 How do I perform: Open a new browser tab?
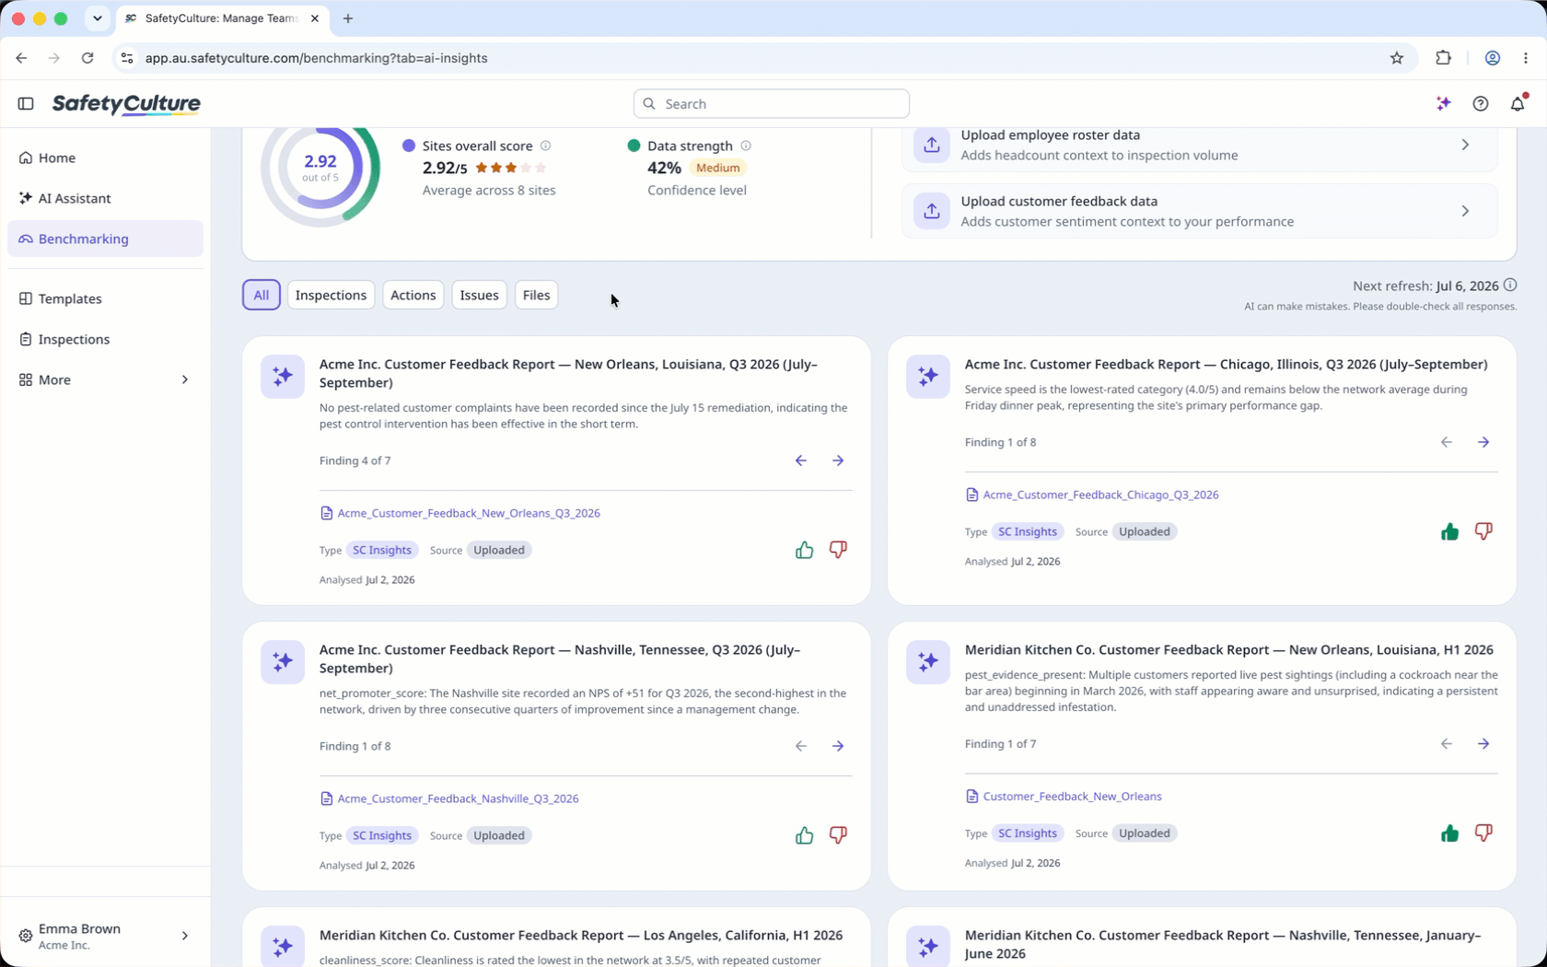pyautogui.click(x=348, y=18)
